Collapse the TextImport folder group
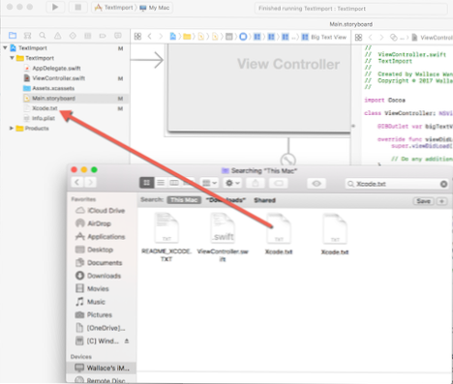 point(12,58)
